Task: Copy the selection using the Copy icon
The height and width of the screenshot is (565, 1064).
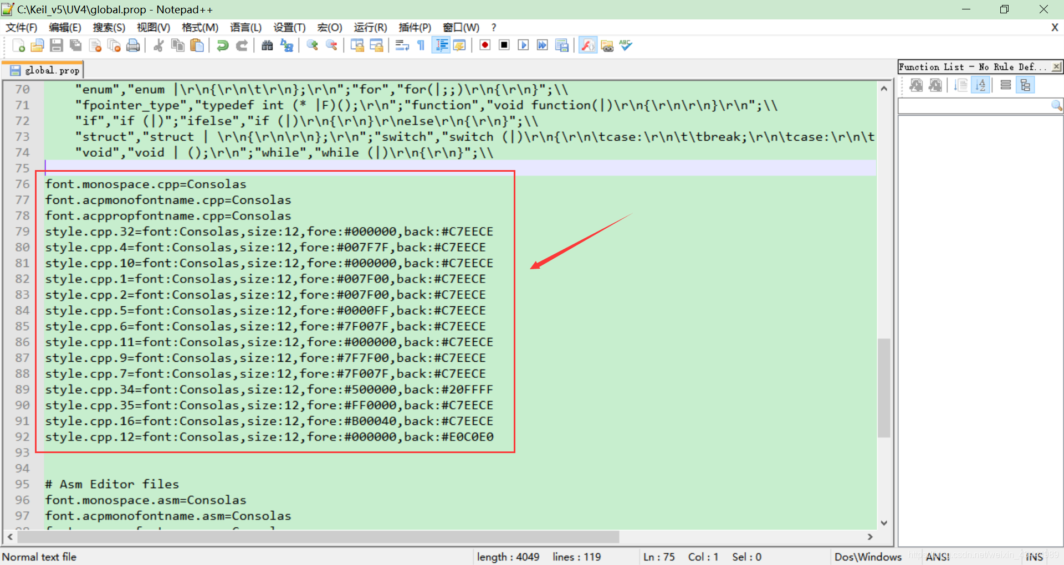Action: point(177,46)
